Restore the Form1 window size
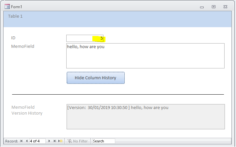Screen dimensions: 236x147 [x=213, y=7]
